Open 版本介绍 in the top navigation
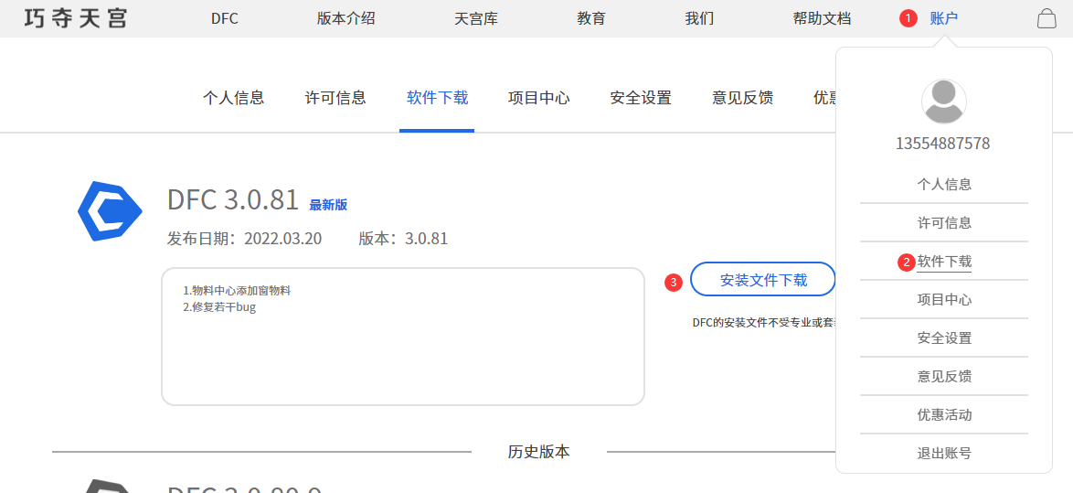This screenshot has width=1073, height=493. point(345,18)
